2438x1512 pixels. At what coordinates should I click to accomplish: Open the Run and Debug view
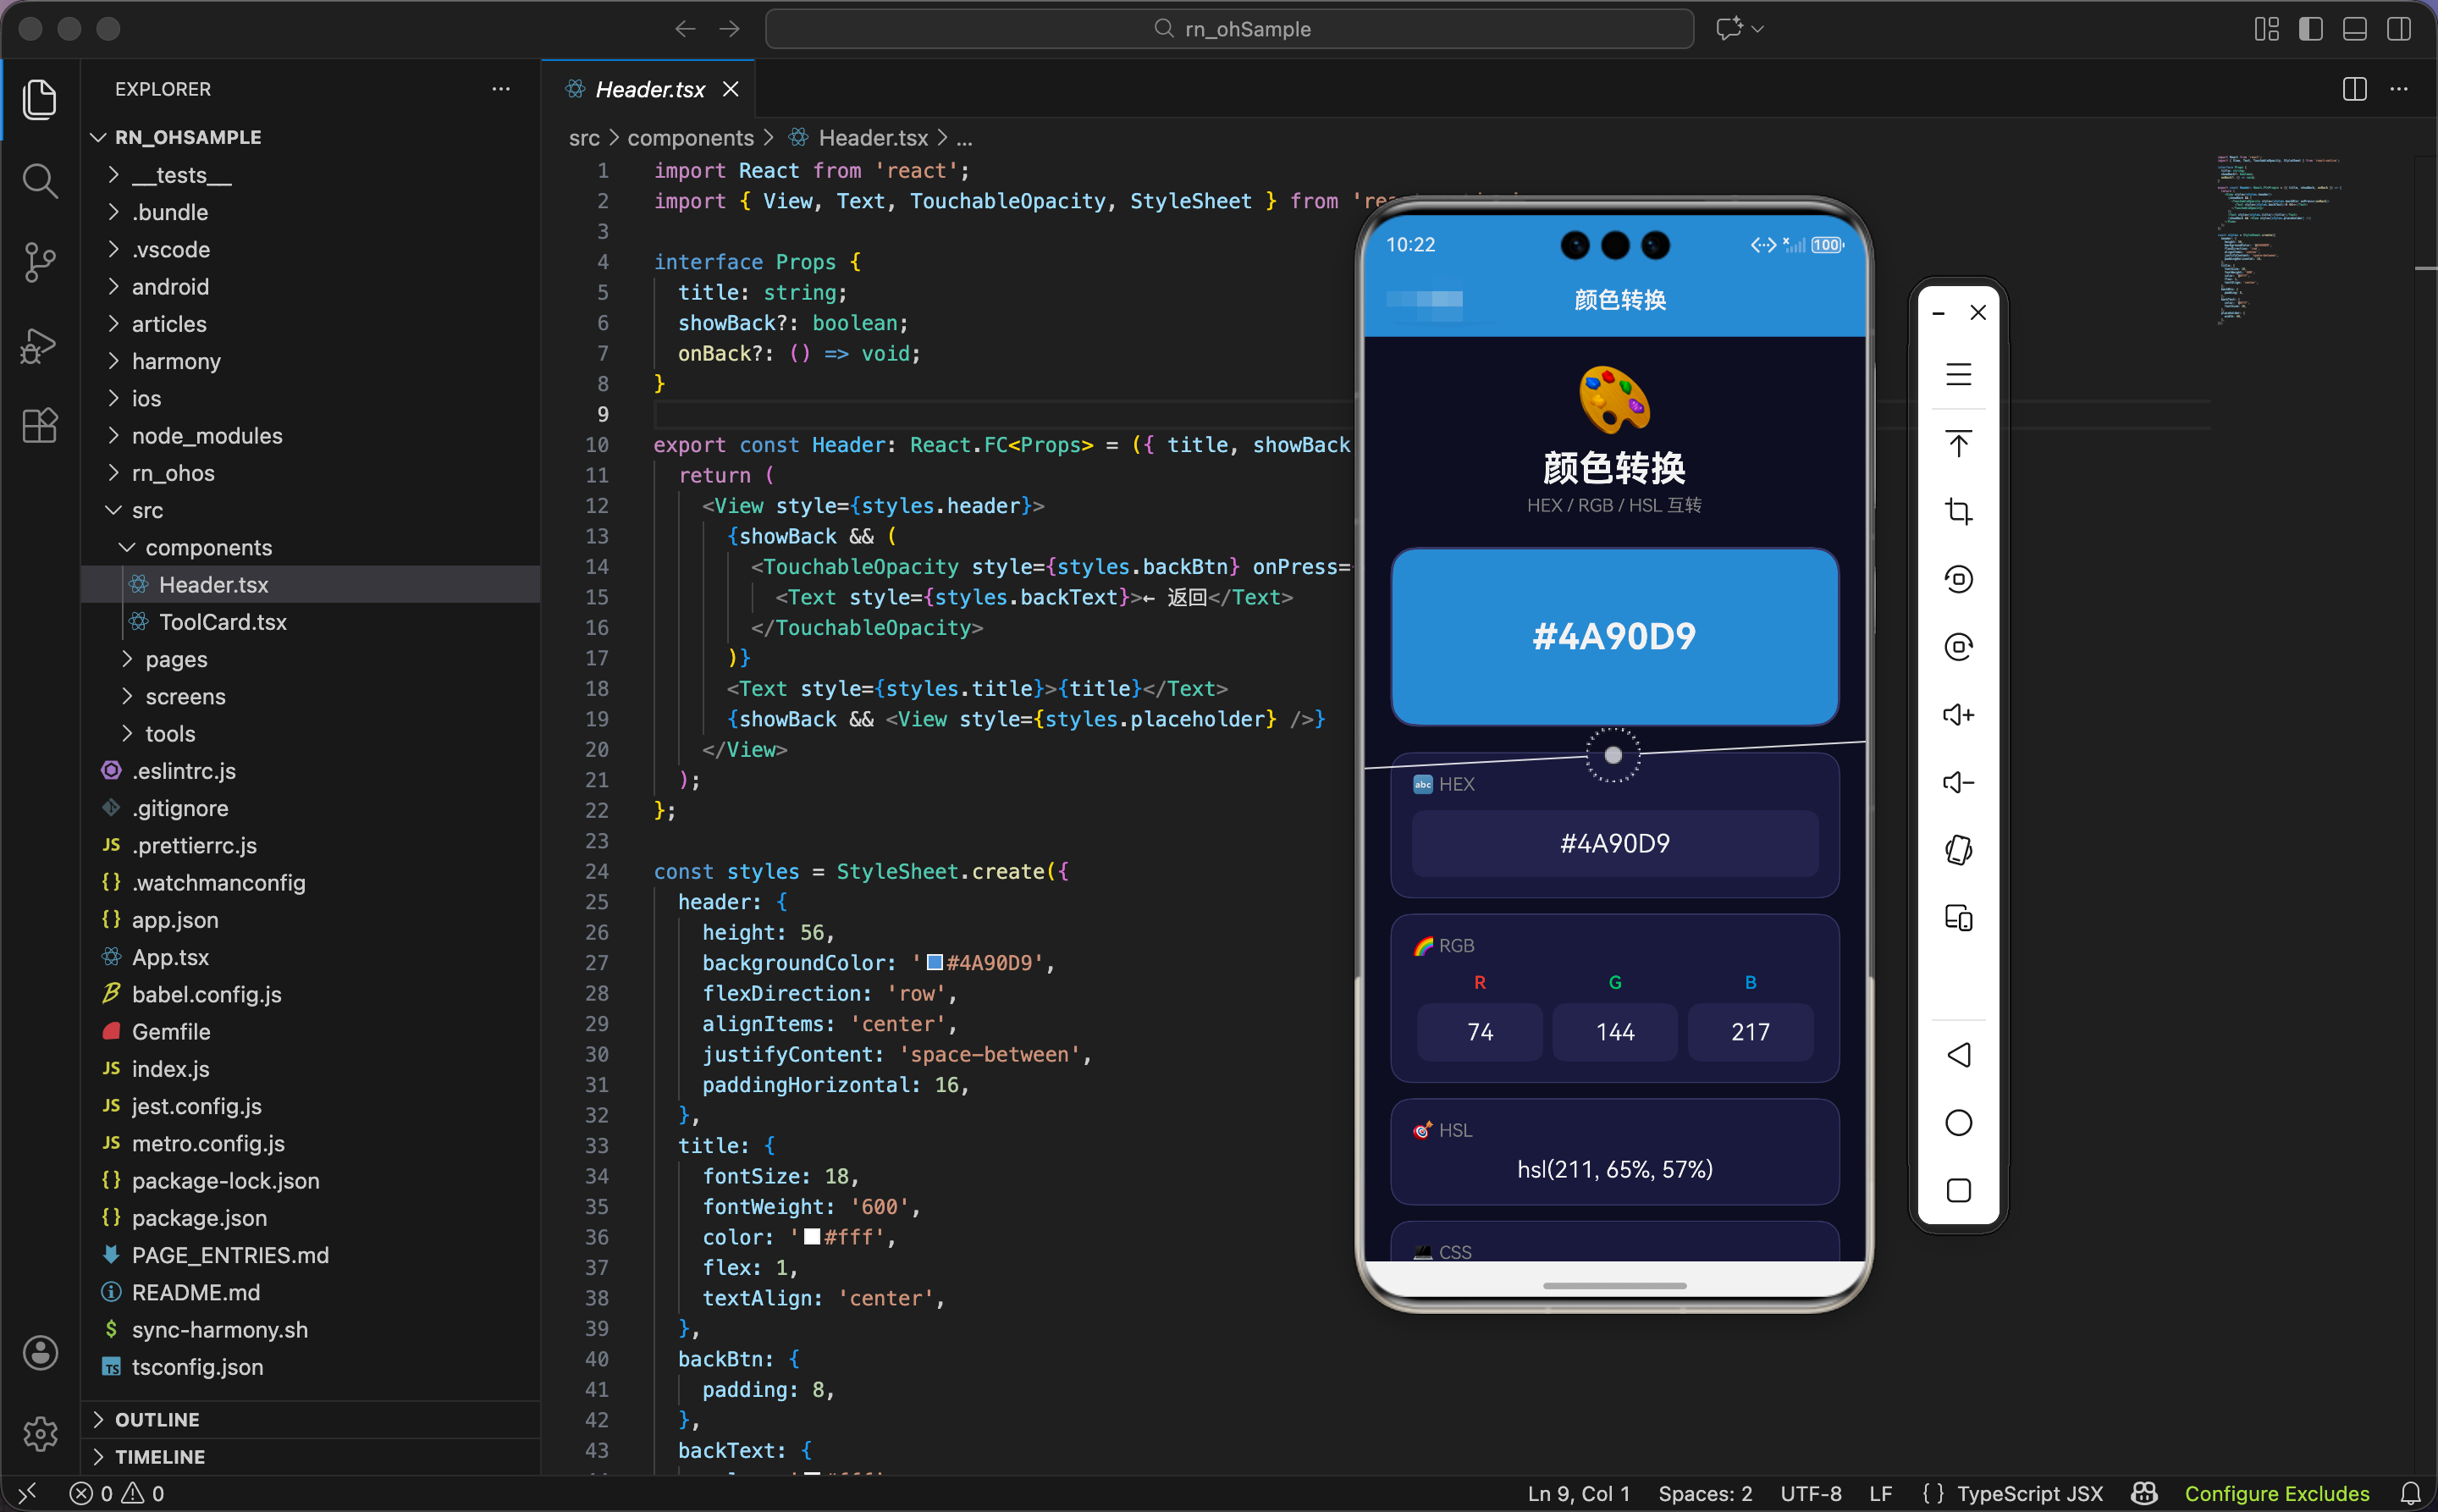[x=39, y=345]
